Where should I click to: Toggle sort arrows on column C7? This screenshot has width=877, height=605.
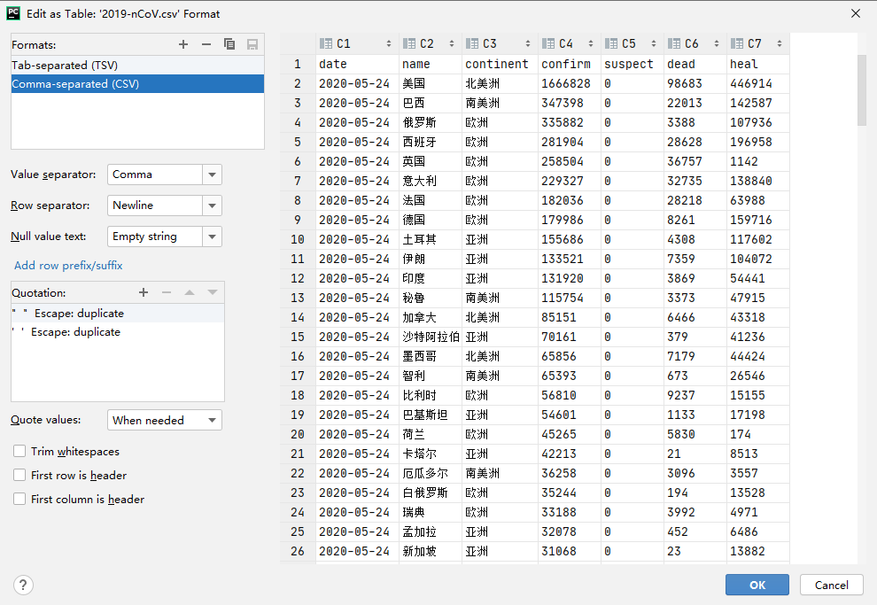tap(780, 43)
